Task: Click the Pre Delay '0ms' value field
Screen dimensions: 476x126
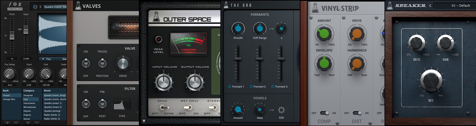Action: tap(10, 85)
